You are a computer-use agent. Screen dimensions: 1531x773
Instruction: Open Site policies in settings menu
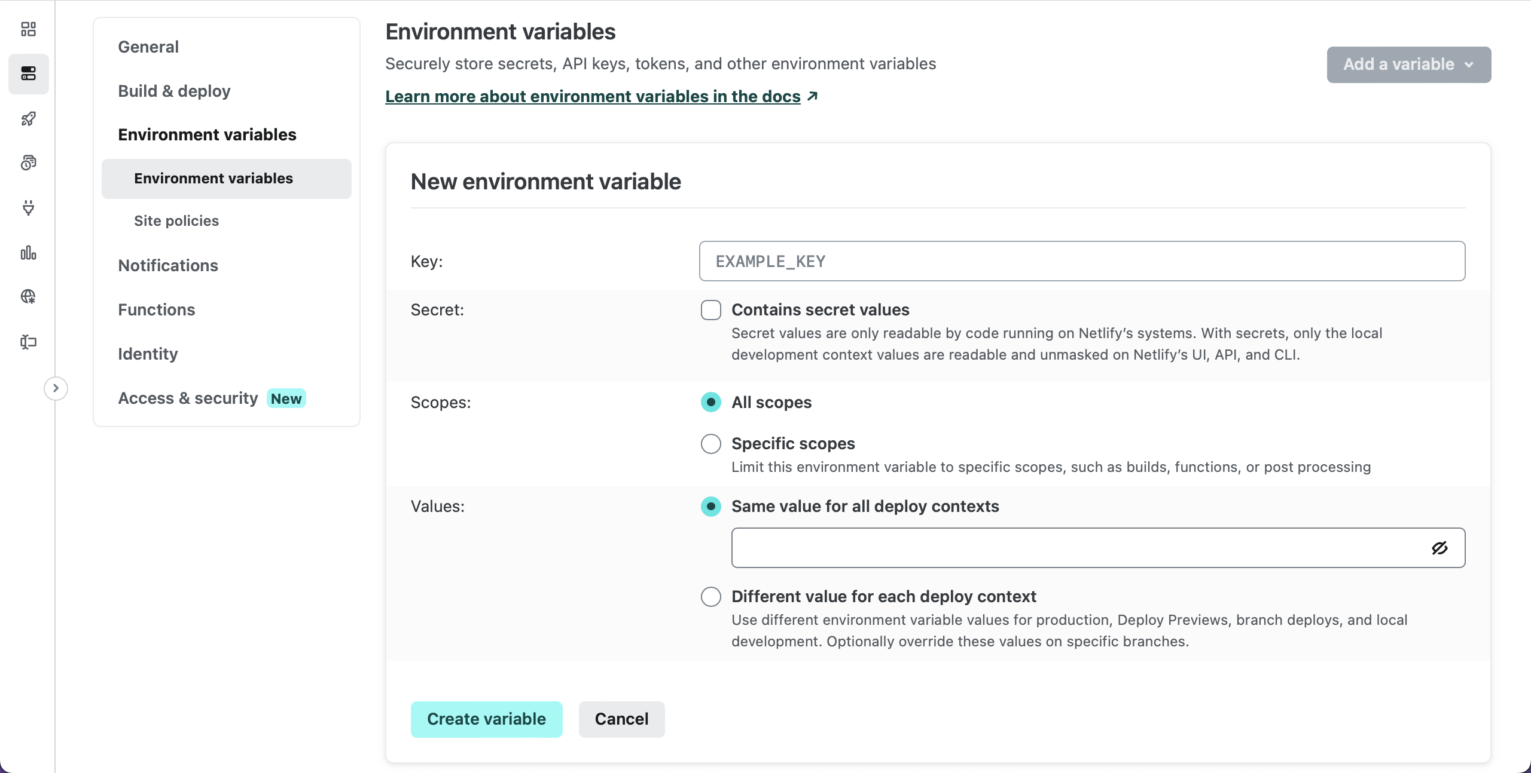point(176,221)
